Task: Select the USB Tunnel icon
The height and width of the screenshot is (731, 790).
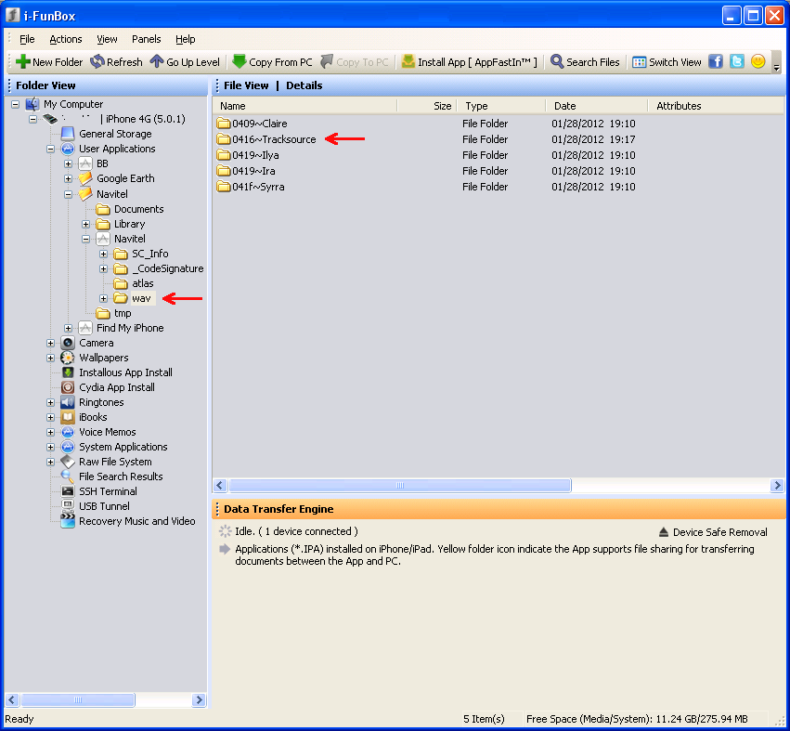Action: coord(68,506)
